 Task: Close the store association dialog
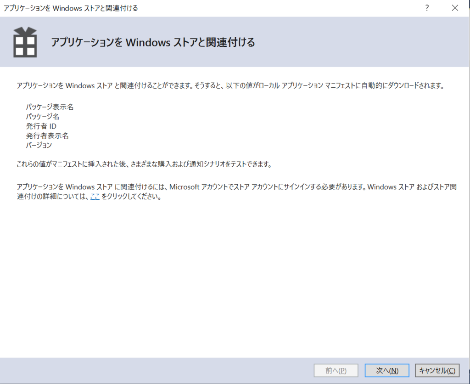pyautogui.click(x=455, y=8)
